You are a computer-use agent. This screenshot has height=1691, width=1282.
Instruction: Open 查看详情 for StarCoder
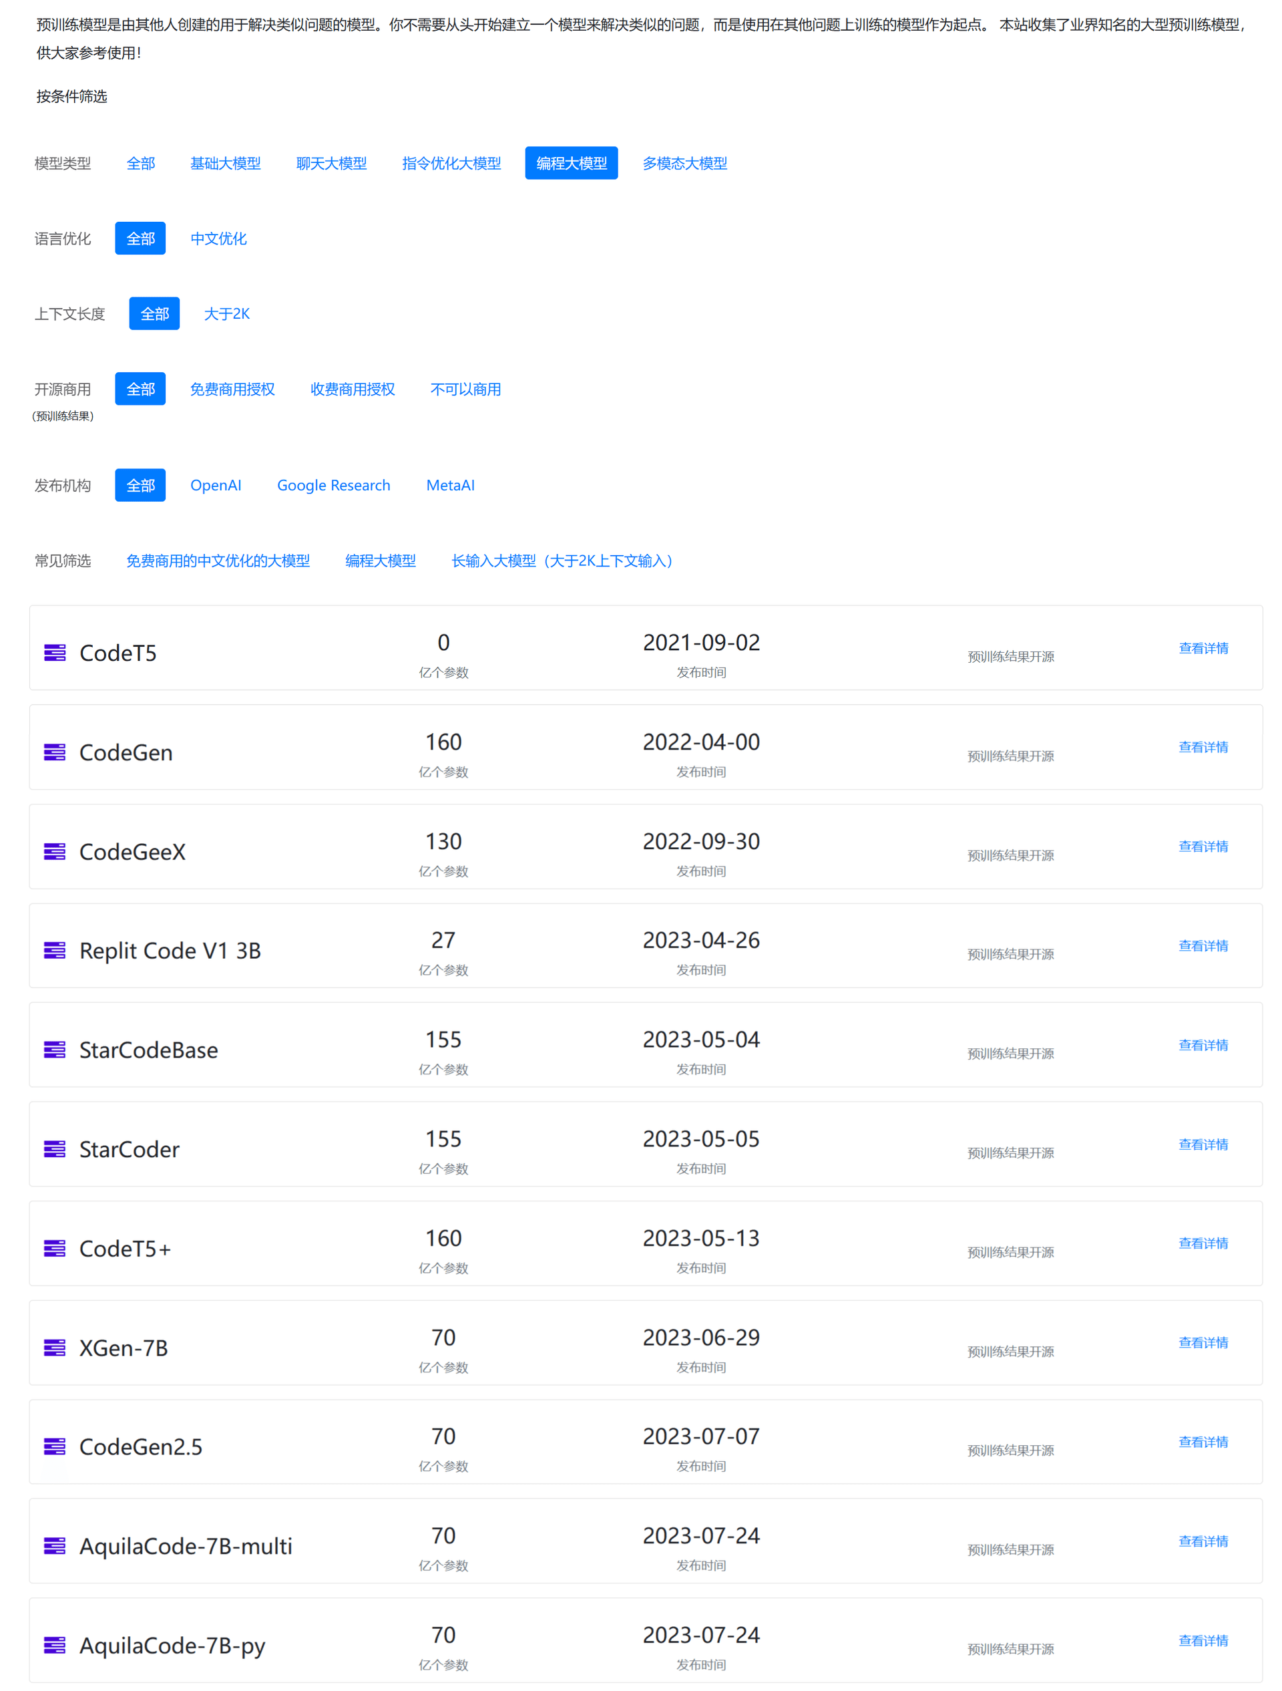click(1203, 1144)
